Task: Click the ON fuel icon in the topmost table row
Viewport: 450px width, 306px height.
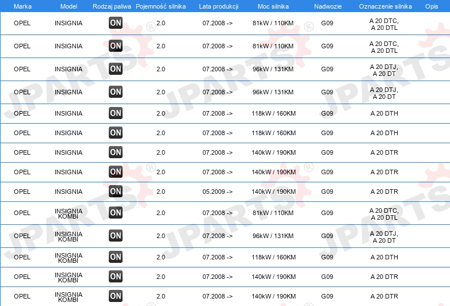Action: point(116,22)
